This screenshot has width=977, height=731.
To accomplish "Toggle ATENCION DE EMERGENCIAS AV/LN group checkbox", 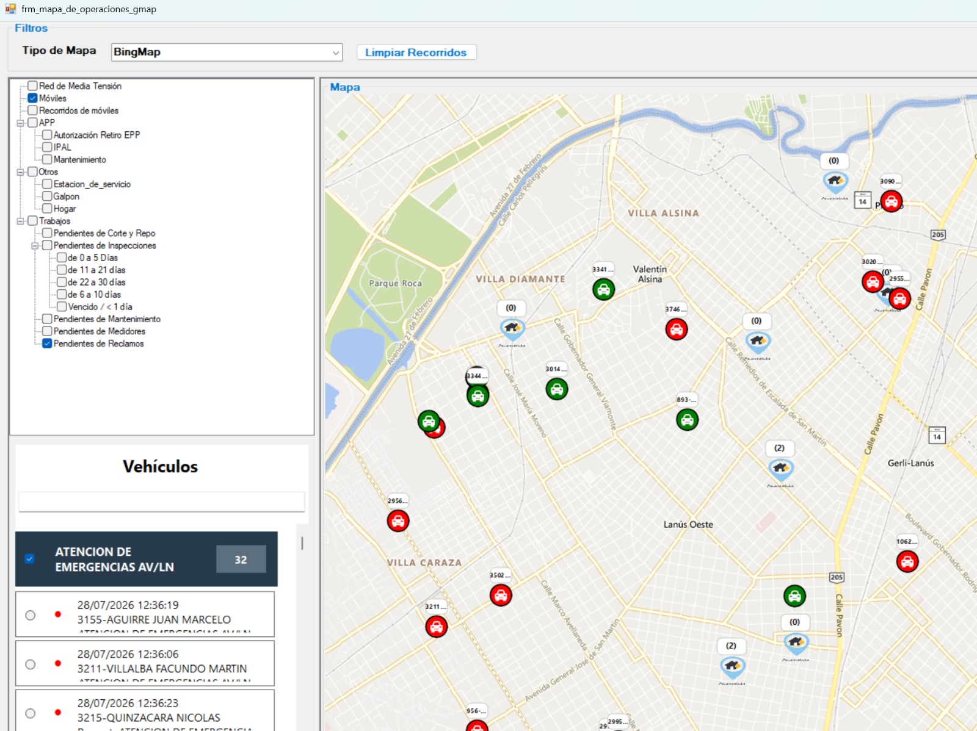I will click(29, 559).
